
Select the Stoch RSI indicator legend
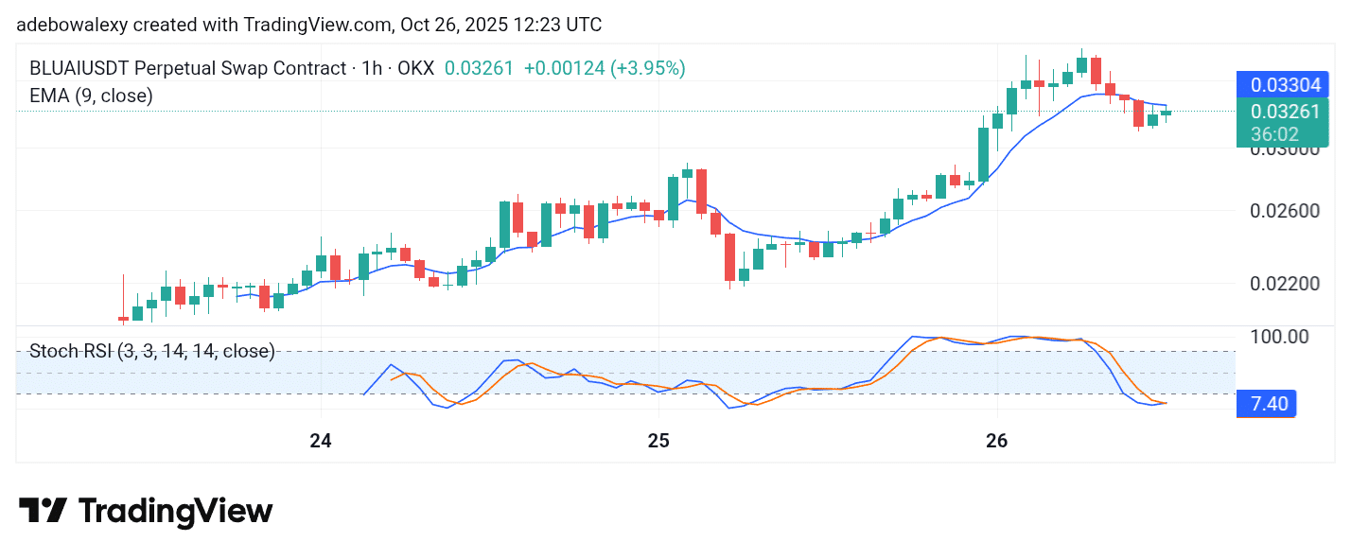click(x=151, y=351)
